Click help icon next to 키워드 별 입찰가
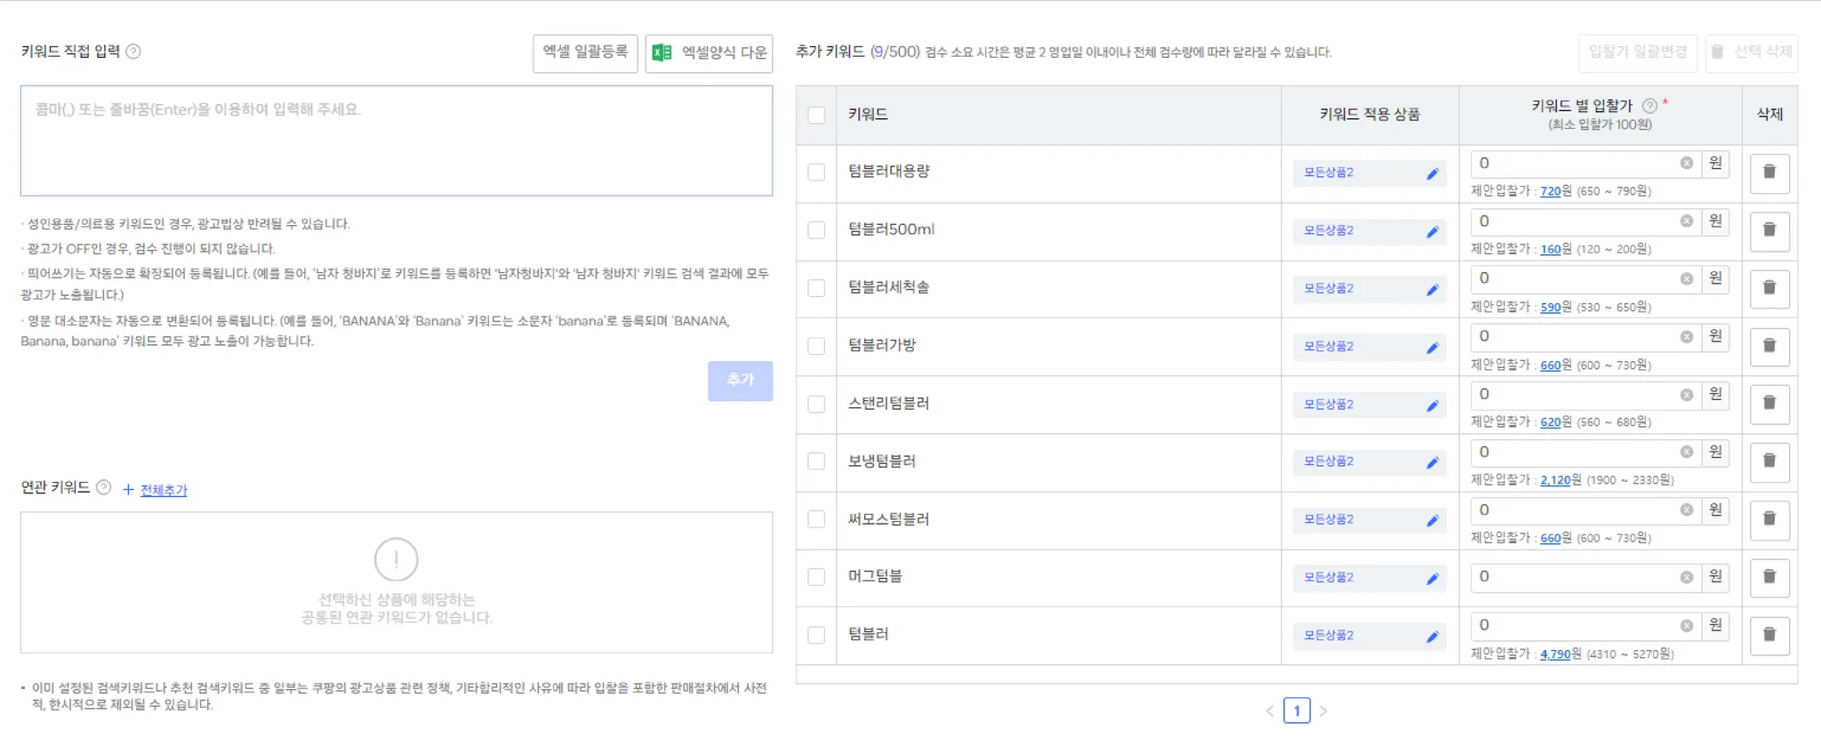 tap(1649, 106)
